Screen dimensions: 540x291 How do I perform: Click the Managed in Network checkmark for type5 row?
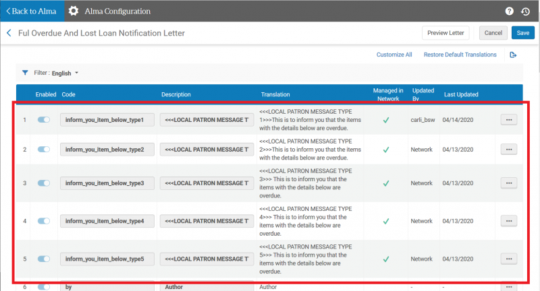tap(386, 259)
